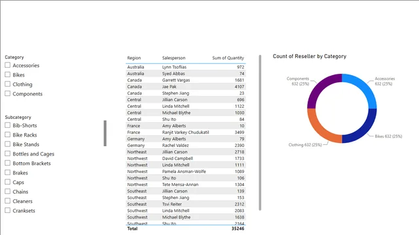The image size is (419, 235).
Task: Enable the Components category checkbox
Action: point(7,93)
